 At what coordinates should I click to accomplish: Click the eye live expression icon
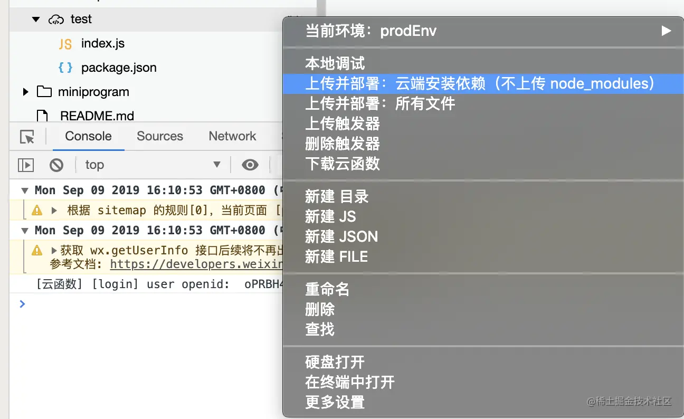[250, 165]
